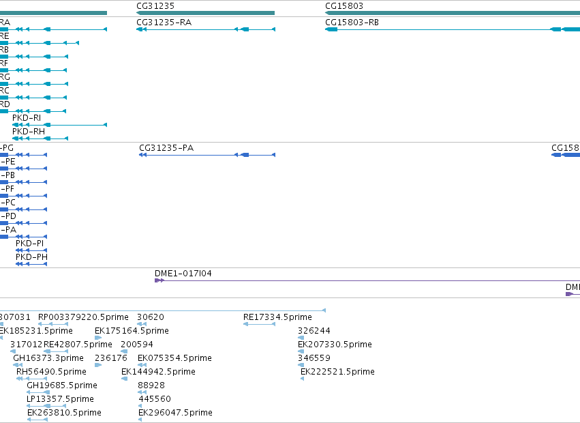This screenshot has height=423, width=580.
Task: Select the 236176 feature label
Action: (110, 358)
